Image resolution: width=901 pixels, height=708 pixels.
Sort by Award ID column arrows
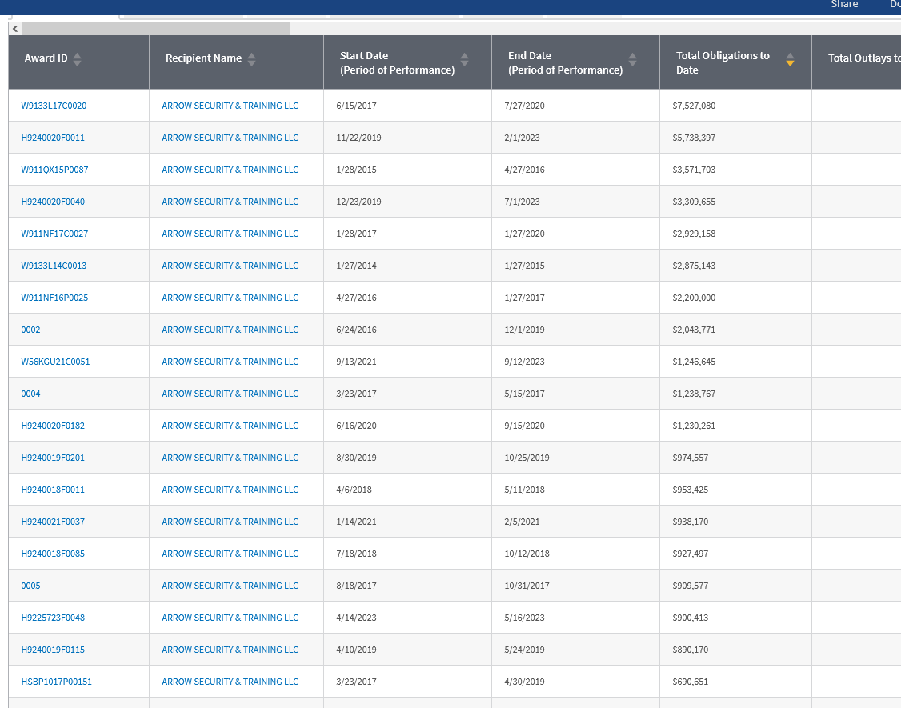click(x=77, y=58)
